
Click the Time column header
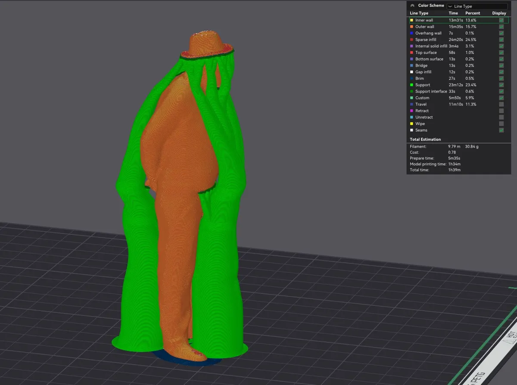453,13
